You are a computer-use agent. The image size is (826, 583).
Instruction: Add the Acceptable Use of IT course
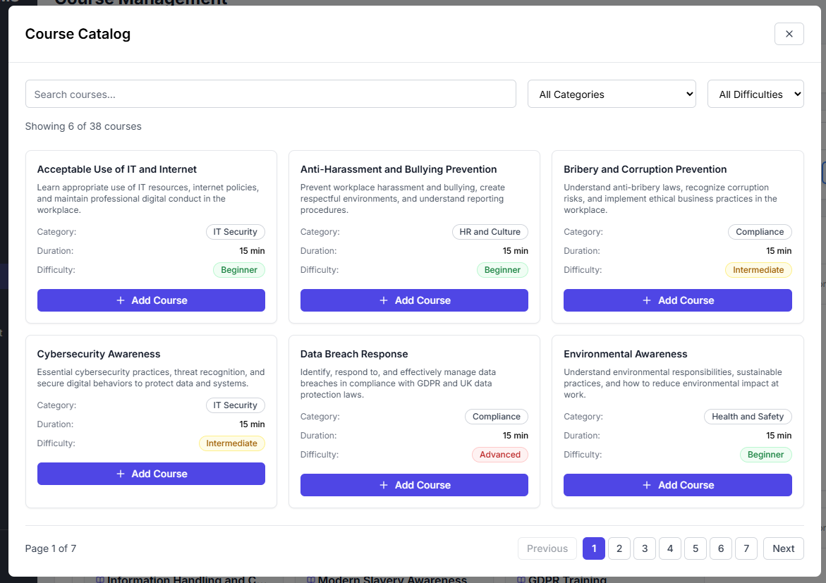pyautogui.click(x=151, y=300)
